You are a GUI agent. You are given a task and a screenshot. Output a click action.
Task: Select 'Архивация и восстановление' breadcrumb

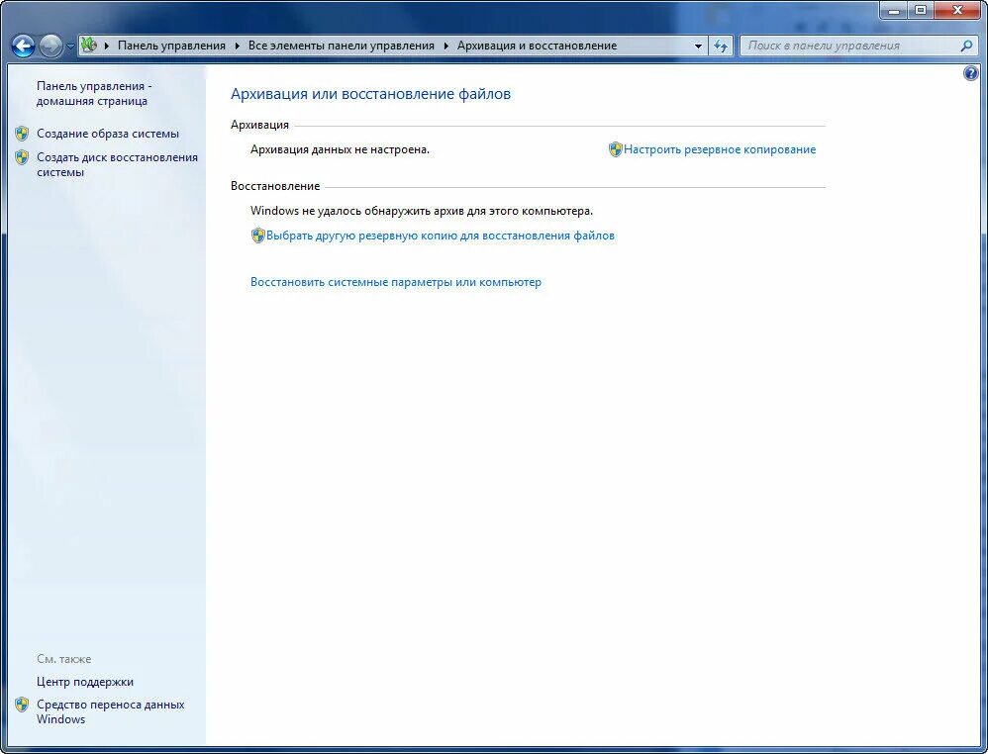coord(537,46)
